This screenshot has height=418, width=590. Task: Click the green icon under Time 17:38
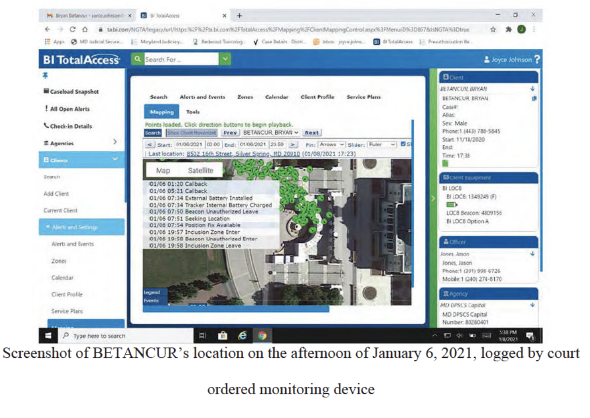(x=445, y=163)
